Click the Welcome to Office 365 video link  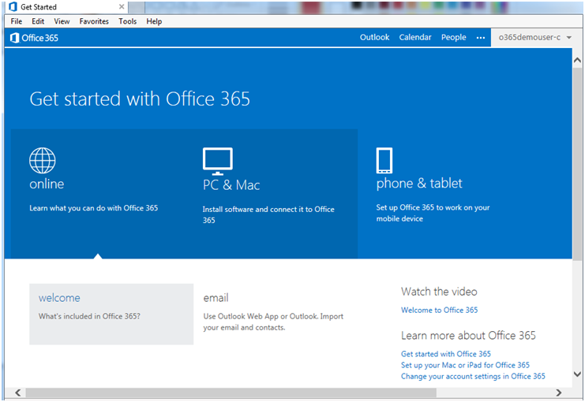click(x=439, y=311)
